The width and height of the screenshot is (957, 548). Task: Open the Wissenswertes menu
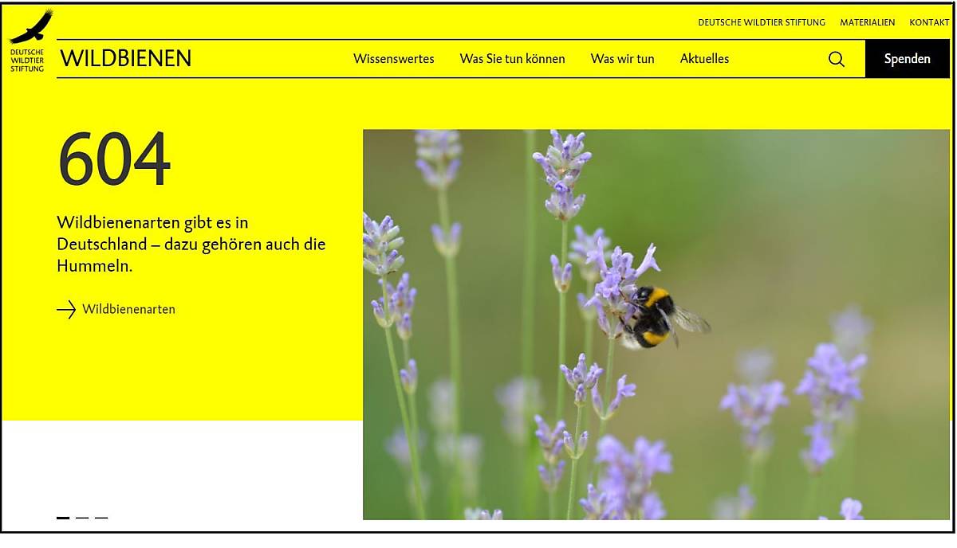pyautogui.click(x=394, y=59)
